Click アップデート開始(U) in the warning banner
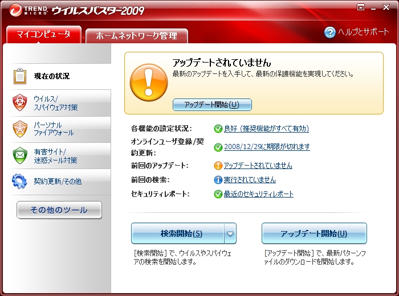 point(212,105)
